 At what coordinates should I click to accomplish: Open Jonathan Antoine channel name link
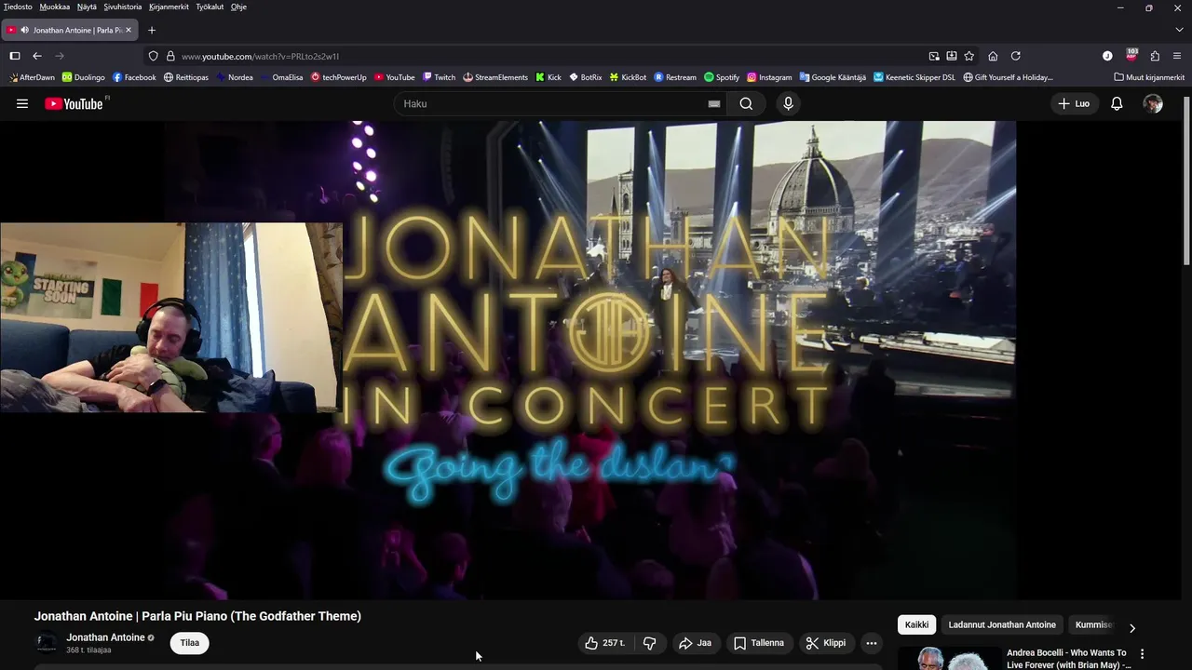(105, 637)
